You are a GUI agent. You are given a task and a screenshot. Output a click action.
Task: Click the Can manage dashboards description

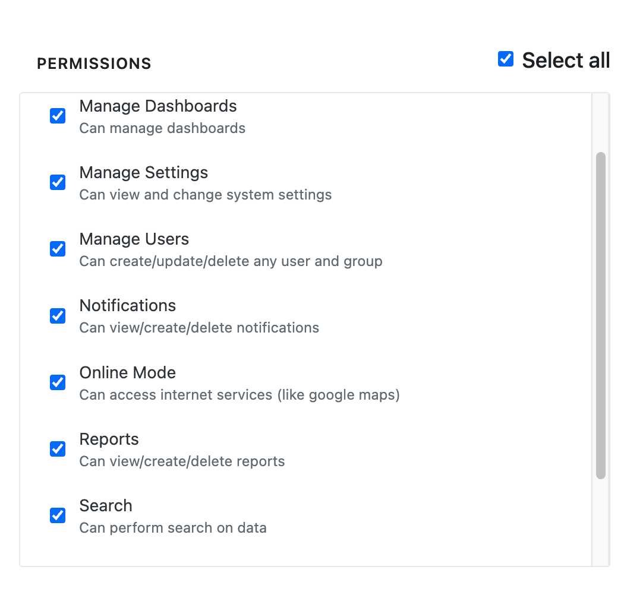(x=162, y=128)
